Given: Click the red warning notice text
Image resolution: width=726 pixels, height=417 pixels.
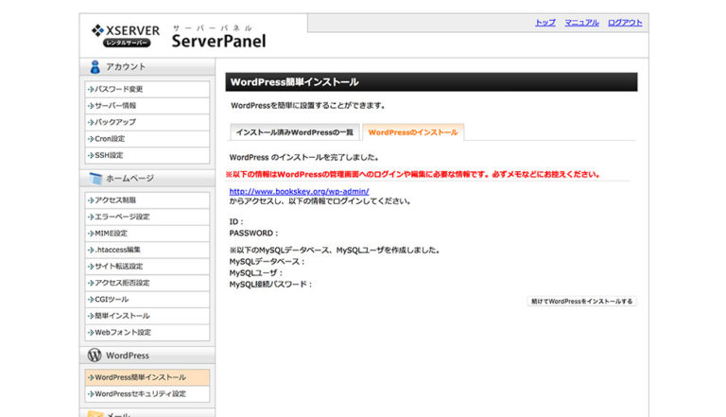Looking at the screenshot, I should tap(413, 175).
